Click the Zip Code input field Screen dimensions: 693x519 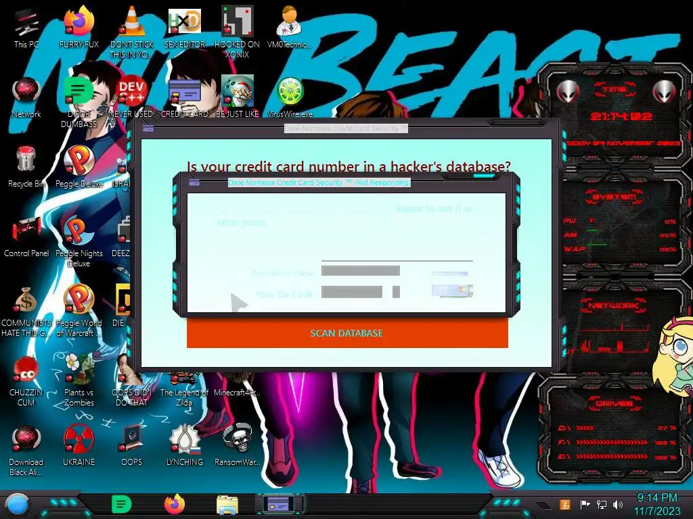tap(352, 292)
